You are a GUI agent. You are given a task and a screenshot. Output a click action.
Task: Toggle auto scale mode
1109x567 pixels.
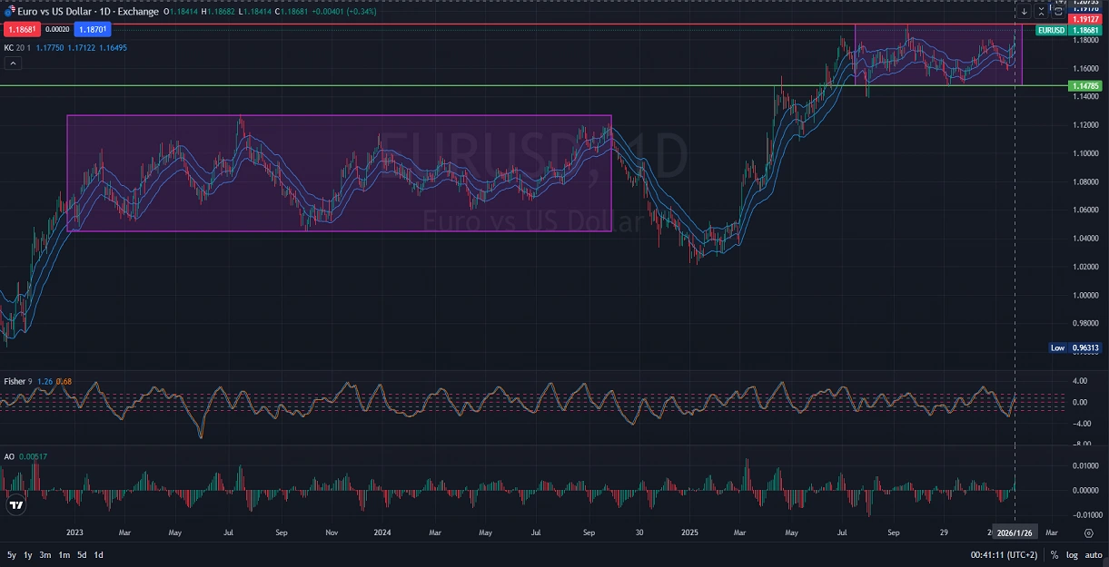[x=1093, y=554]
